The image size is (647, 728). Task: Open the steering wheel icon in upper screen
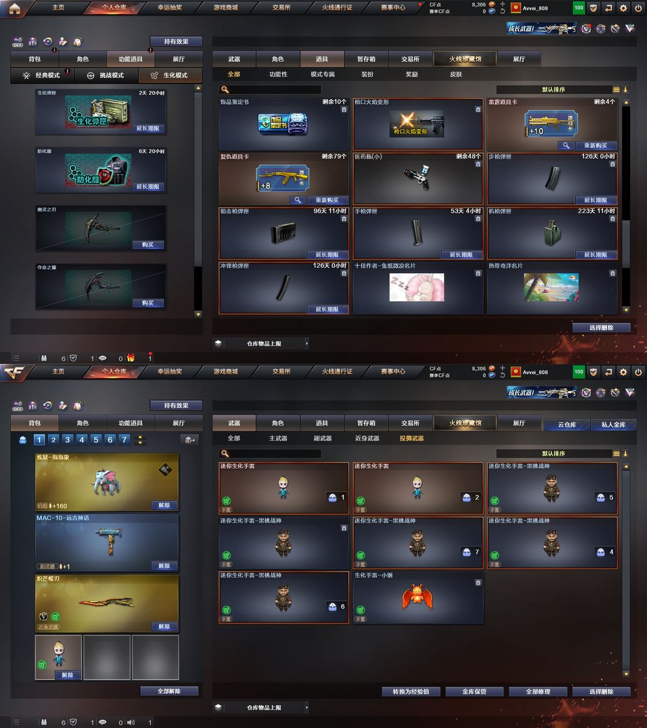pos(600,28)
